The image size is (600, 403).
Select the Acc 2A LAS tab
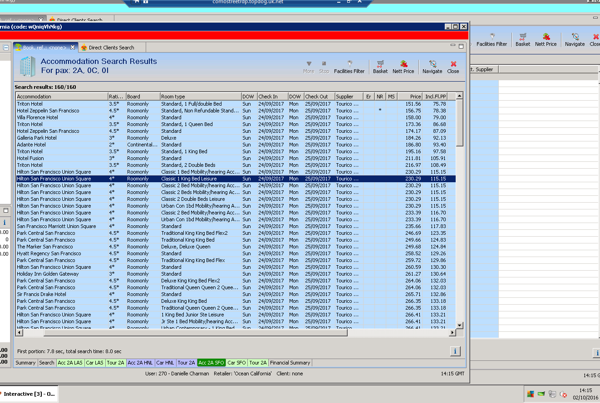(70, 363)
